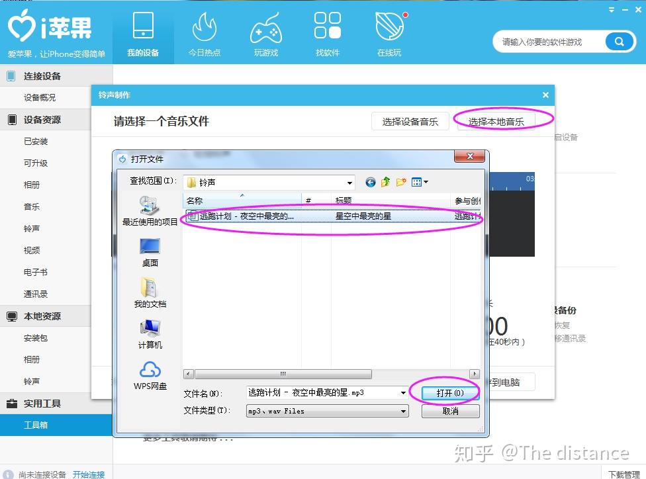
Task: Select 已安装 in sidebar
Action: tap(36, 142)
